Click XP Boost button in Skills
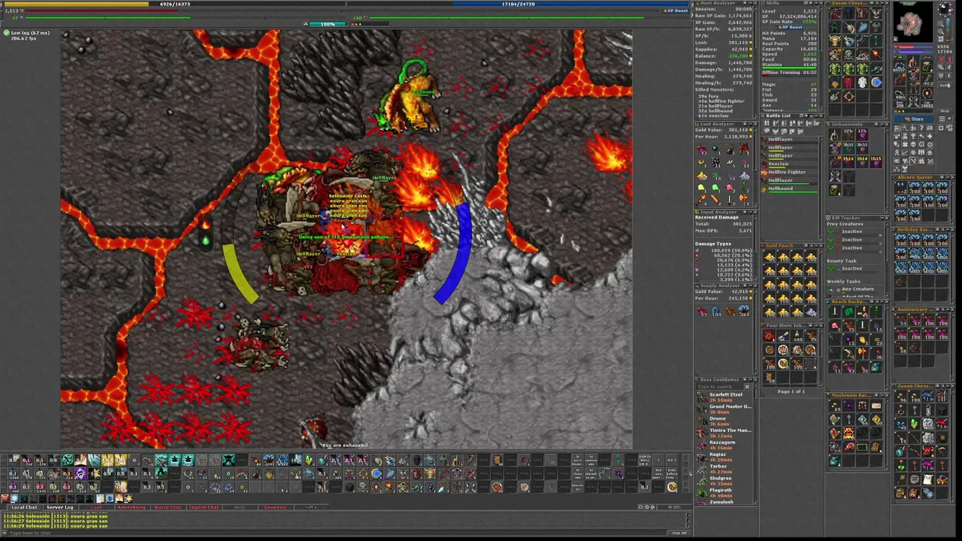 (x=789, y=27)
